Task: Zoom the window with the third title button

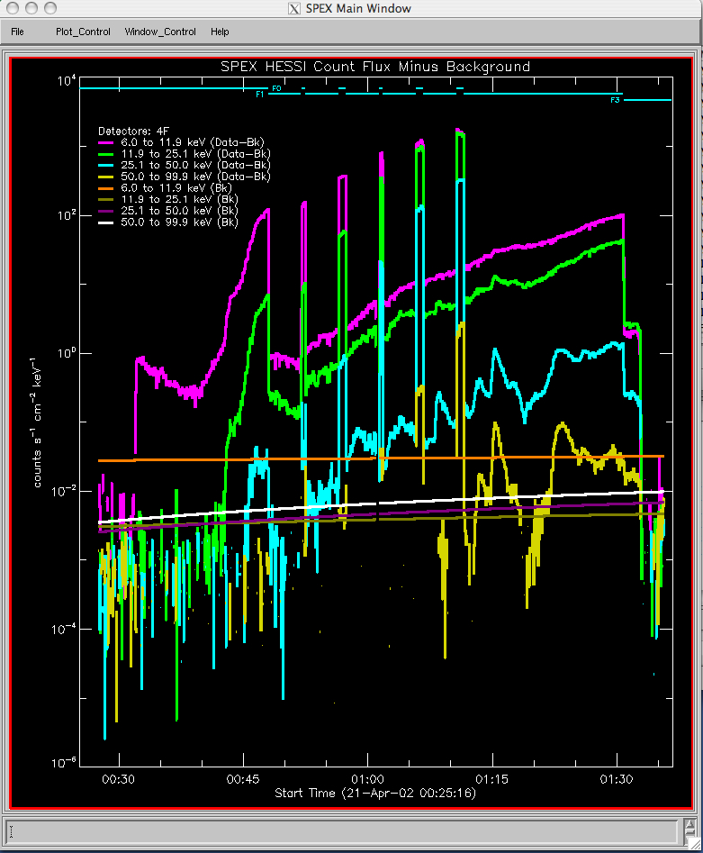Action: coord(48,8)
